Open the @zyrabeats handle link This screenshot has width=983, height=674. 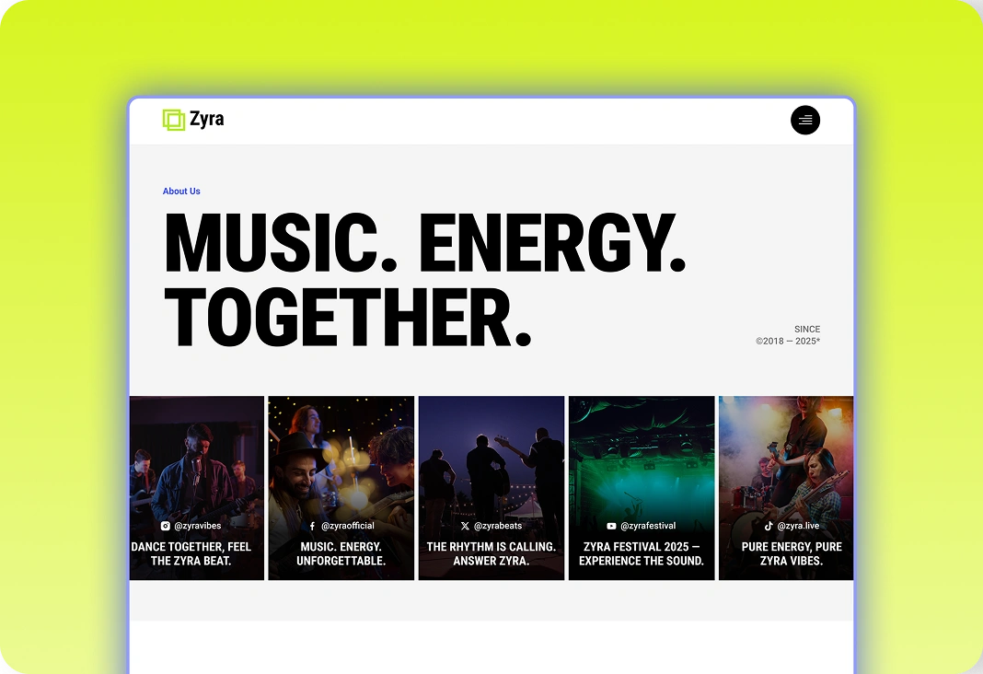pyautogui.click(x=498, y=526)
